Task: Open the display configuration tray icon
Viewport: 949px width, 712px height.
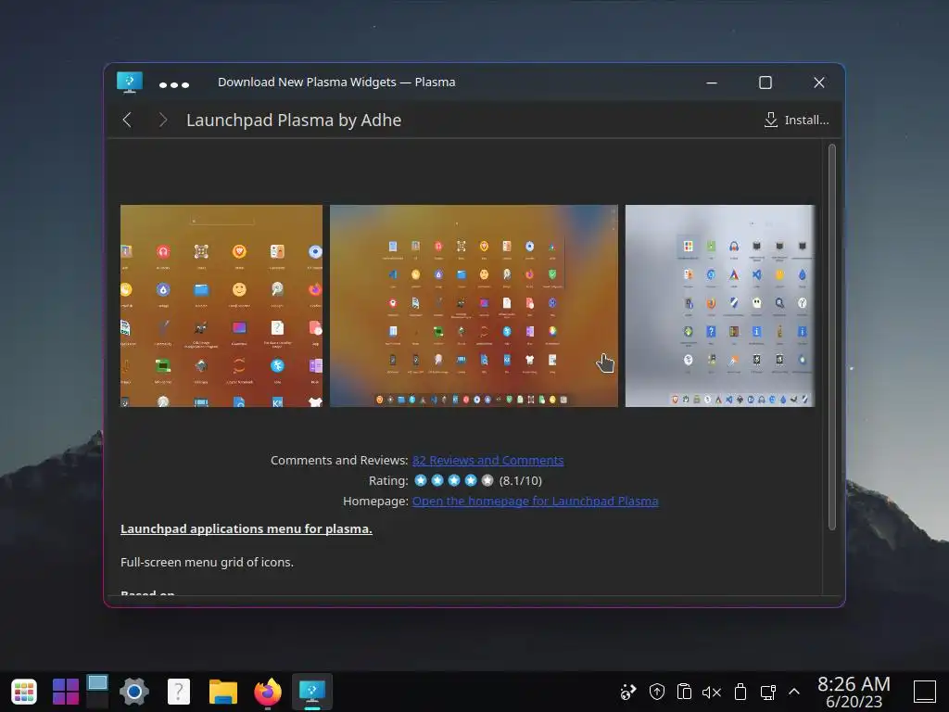Action: [x=768, y=692]
